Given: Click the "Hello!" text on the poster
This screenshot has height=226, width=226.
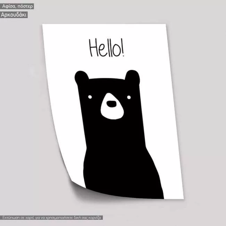Looking at the screenshot, I should [106, 48].
